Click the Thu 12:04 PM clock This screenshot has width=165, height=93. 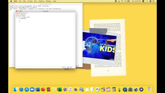pos(136,1)
